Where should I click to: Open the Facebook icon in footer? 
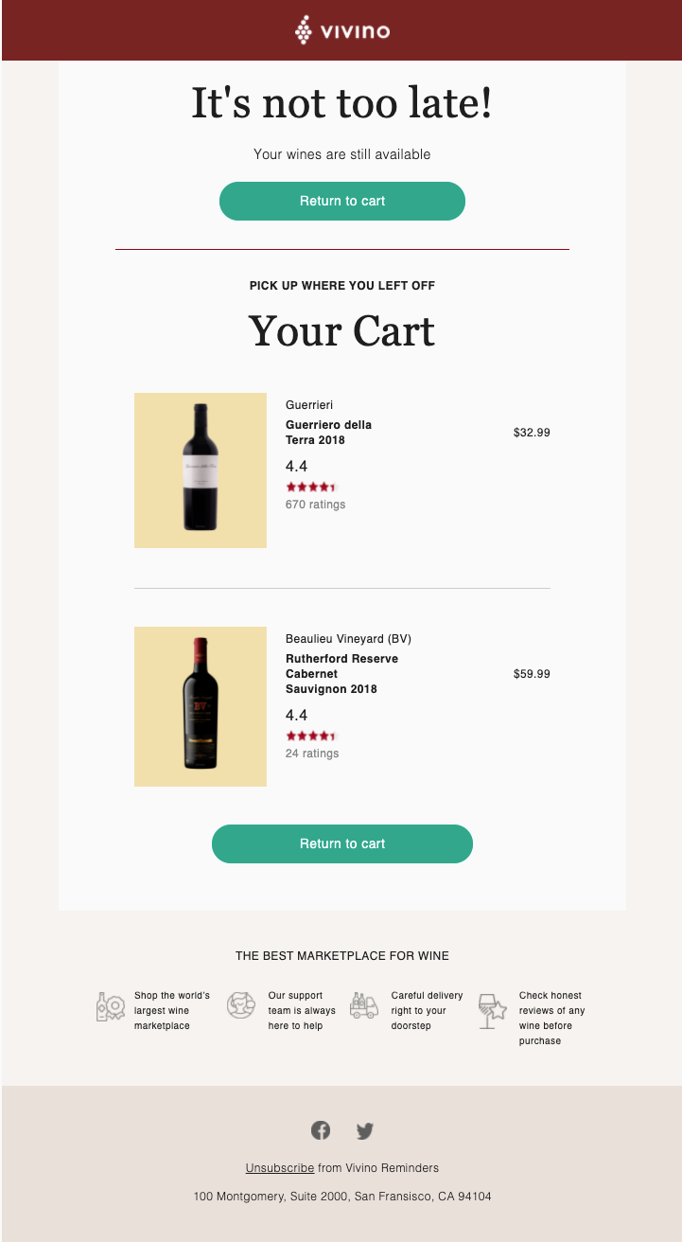321,1129
